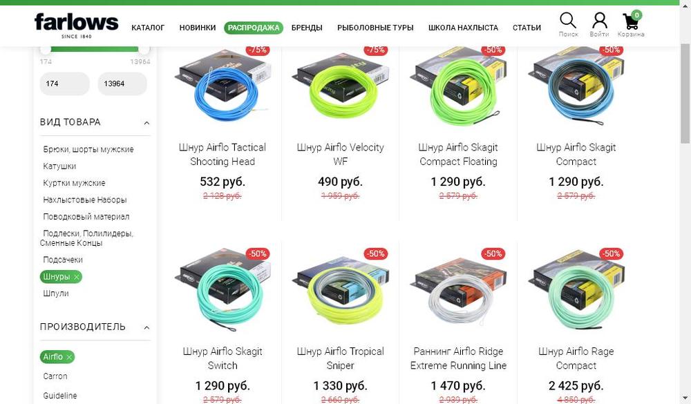Click the Airflo Tactical Shooting Head image
The width and height of the screenshot is (691, 404).
pos(223,88)
